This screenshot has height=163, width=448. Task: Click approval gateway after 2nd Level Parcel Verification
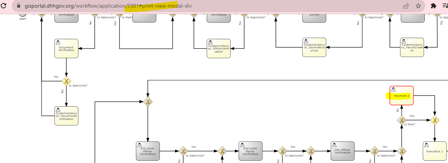pos(282,151)
